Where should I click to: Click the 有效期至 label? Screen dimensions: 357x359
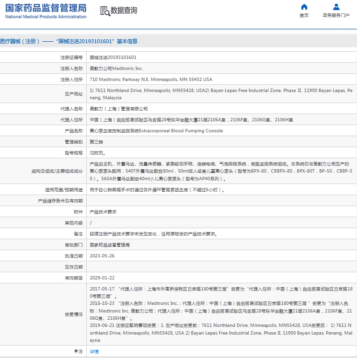[x=73, y=278]
